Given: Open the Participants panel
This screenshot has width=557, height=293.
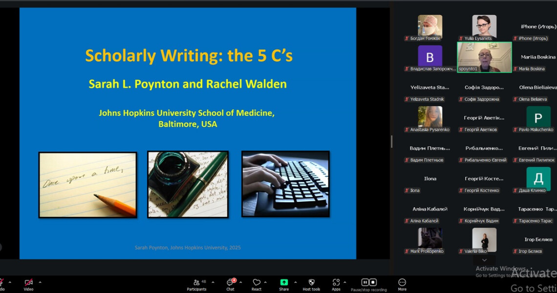Looking at the screenshot, I should point(196,283).
